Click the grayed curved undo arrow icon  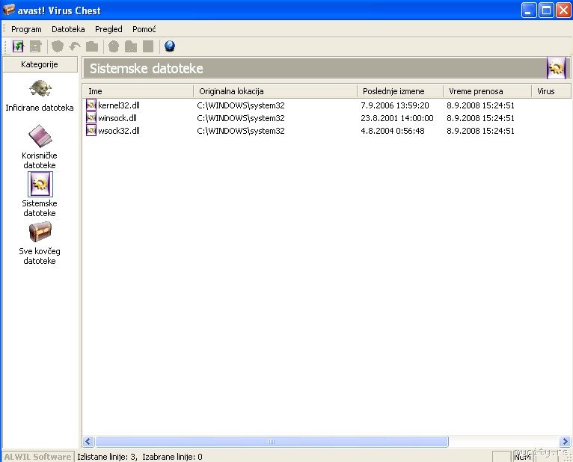75,46
